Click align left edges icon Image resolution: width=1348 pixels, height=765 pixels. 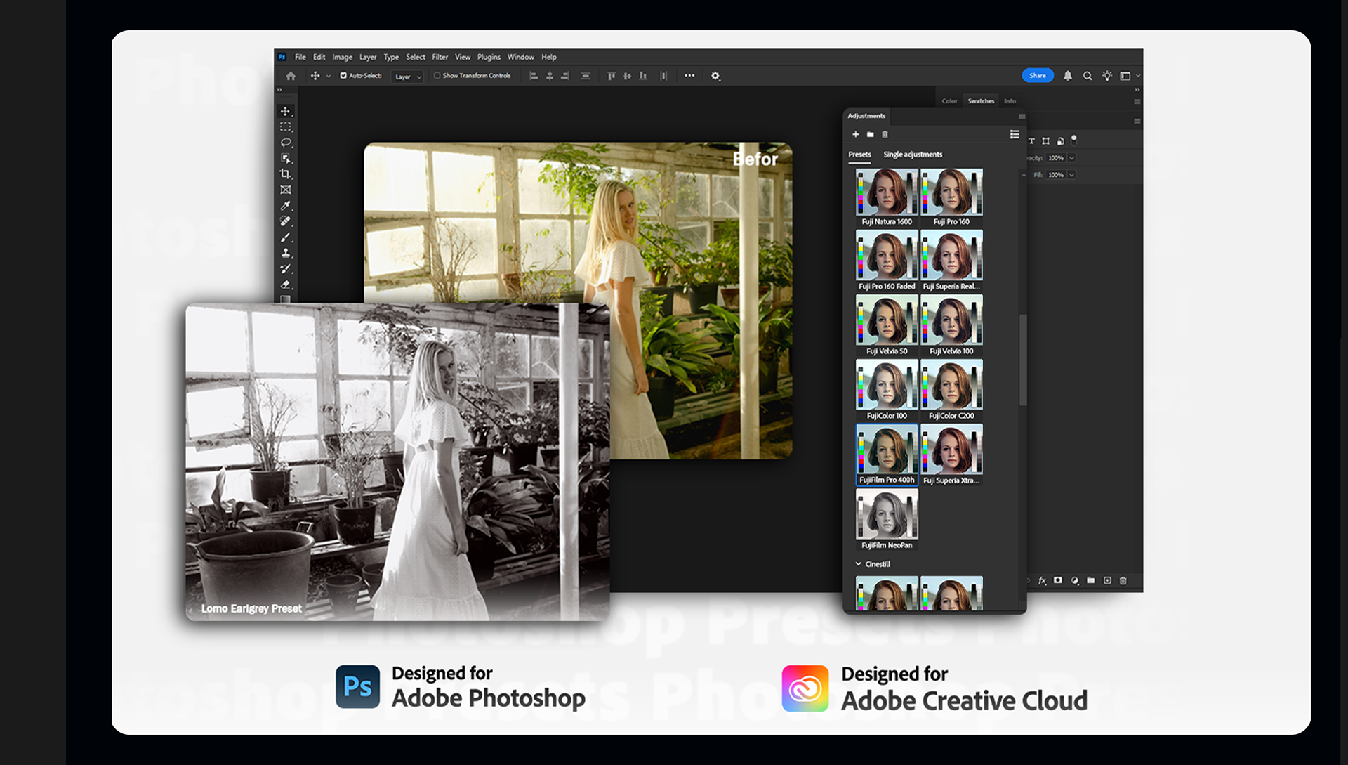tap(534, 76)
